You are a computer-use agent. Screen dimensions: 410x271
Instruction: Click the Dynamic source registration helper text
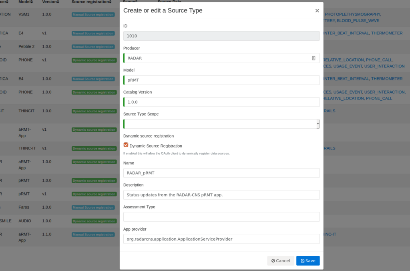tap(177, 153)
